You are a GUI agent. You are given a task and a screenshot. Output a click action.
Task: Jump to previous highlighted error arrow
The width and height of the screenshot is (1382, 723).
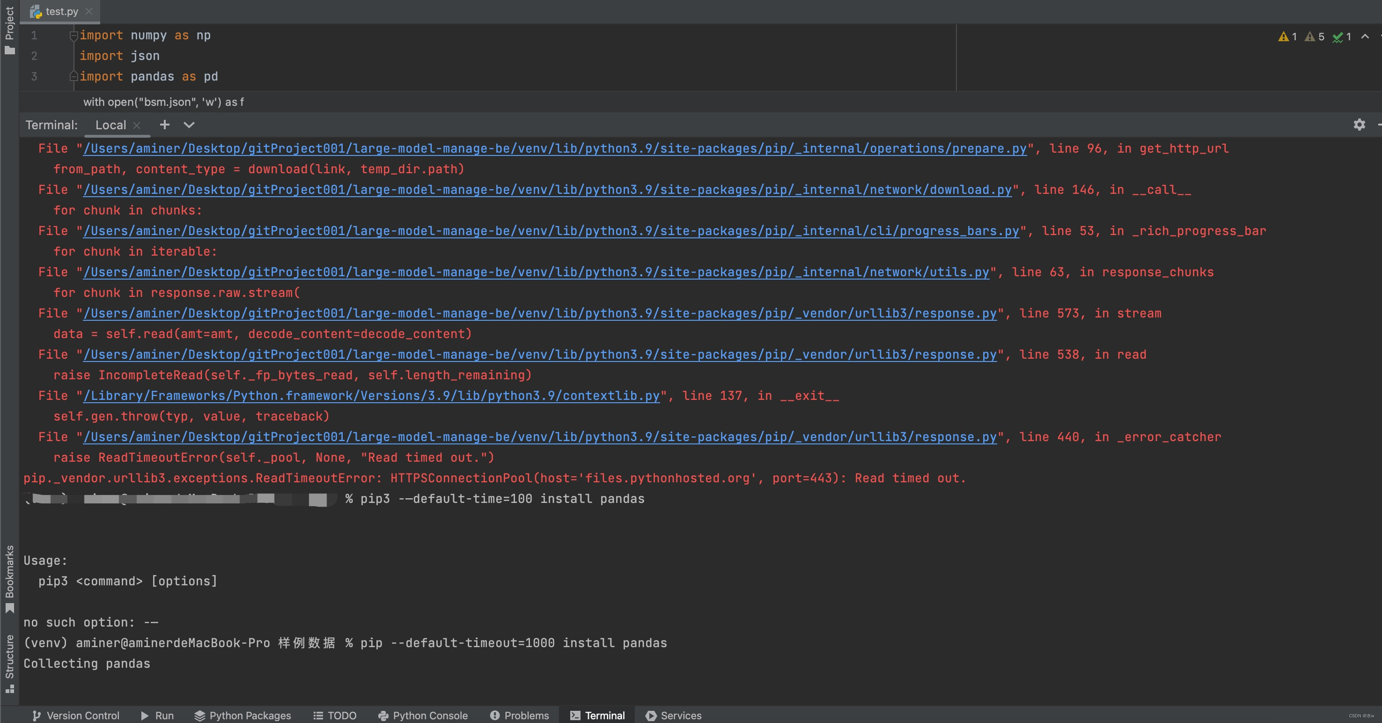(1365, 37)
